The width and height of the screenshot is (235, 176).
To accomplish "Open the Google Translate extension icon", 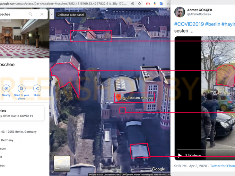I will tap(161, 3).
